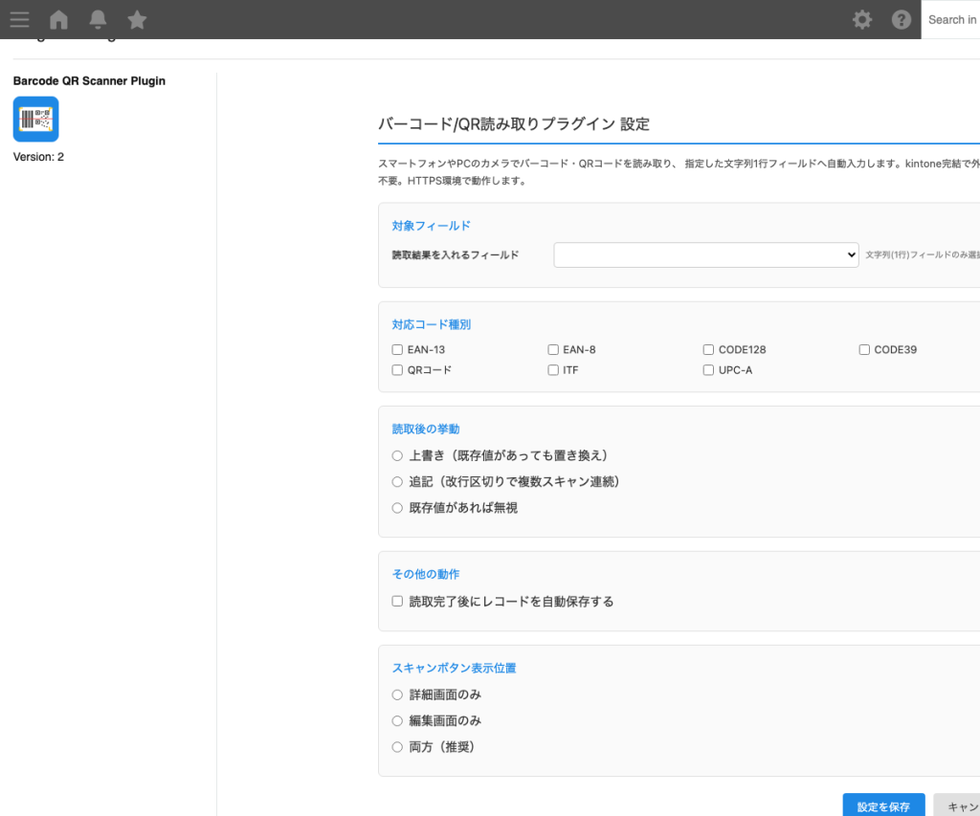
Task: Click the star favorites icon
Action: (x=136, y=19)
